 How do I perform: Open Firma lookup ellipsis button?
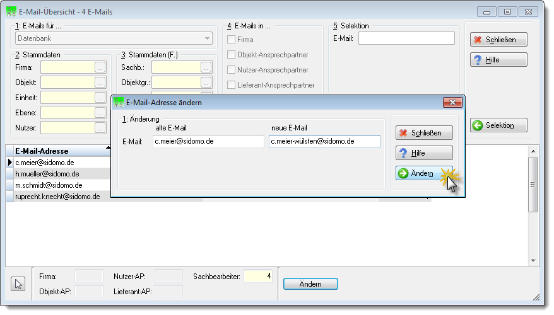(100, 67)
